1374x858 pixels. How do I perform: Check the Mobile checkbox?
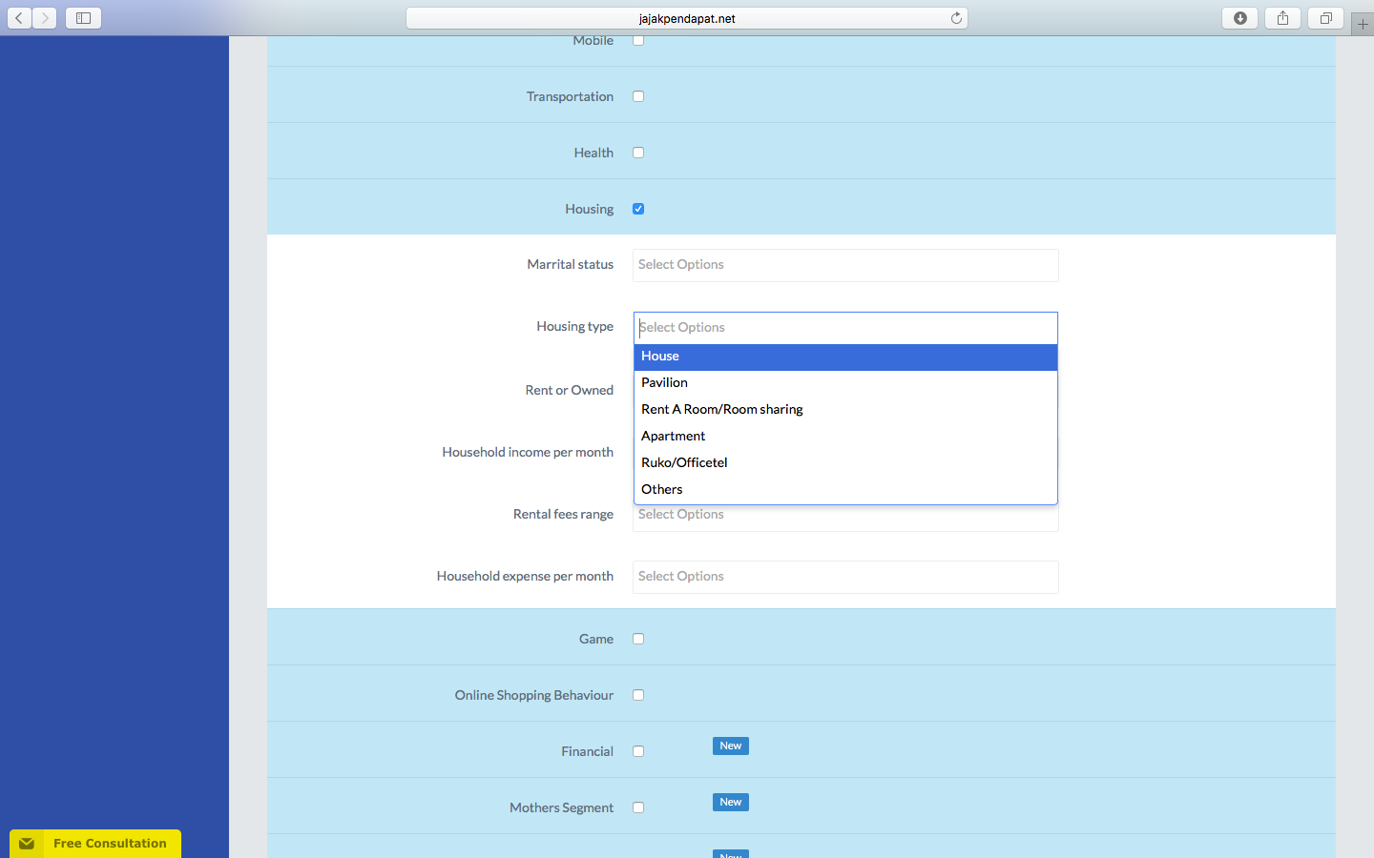coord(638,40)
